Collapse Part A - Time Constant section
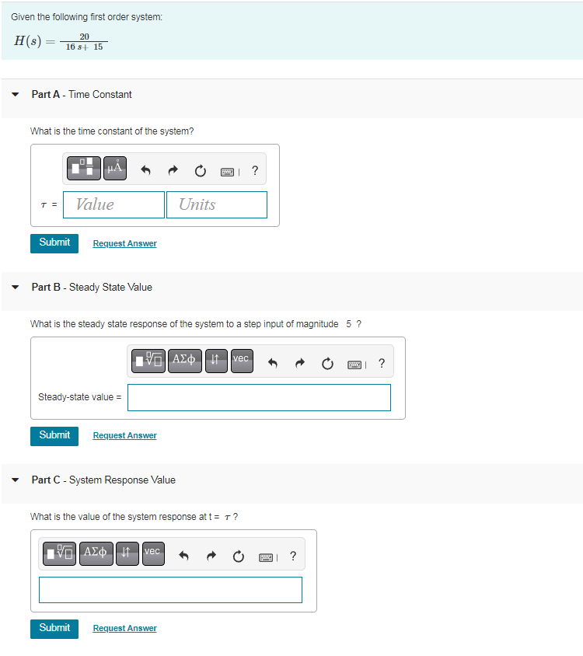This screenshot has width=583, height=656. (16, 95)
